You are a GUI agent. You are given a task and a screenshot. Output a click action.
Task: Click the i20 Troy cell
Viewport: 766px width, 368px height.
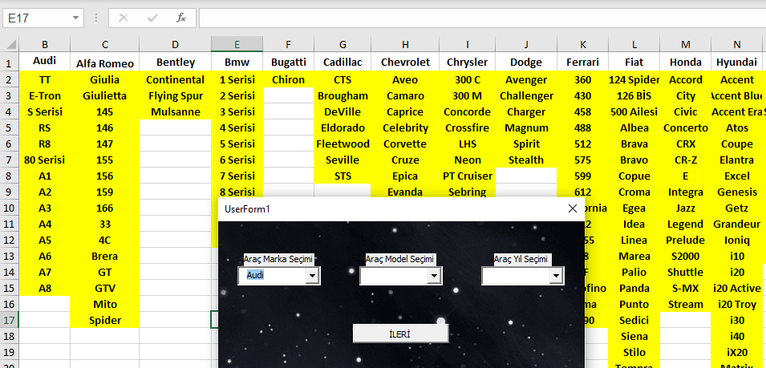click(x=736, y=304)
